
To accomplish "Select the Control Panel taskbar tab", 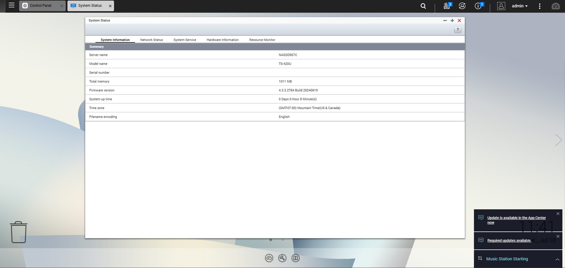I will click(40, 6).
